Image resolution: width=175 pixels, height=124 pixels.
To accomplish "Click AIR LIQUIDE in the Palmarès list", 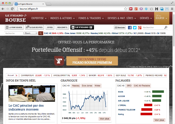I will (124, 101).
